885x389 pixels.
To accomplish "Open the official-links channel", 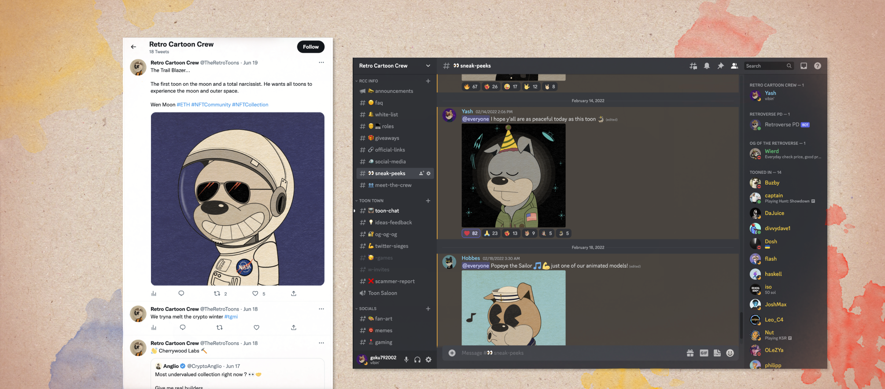I will click(395, 150).
